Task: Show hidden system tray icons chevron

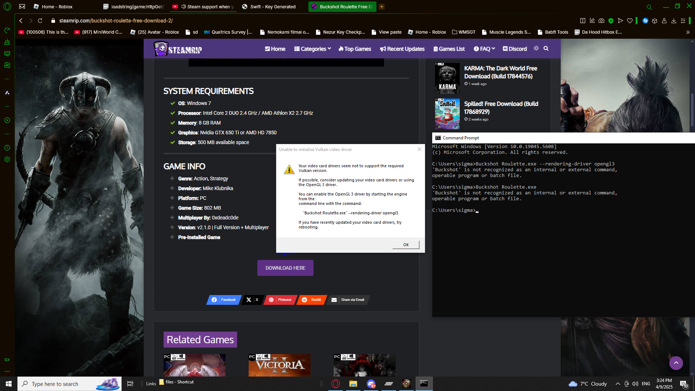Action: tap(618, 384)
